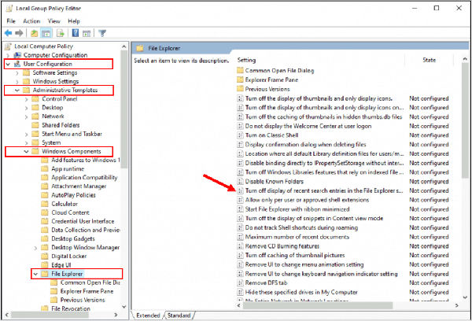Select the Windows Components tree folder
This screenshot has height=321, width=472.
[76, 151]
